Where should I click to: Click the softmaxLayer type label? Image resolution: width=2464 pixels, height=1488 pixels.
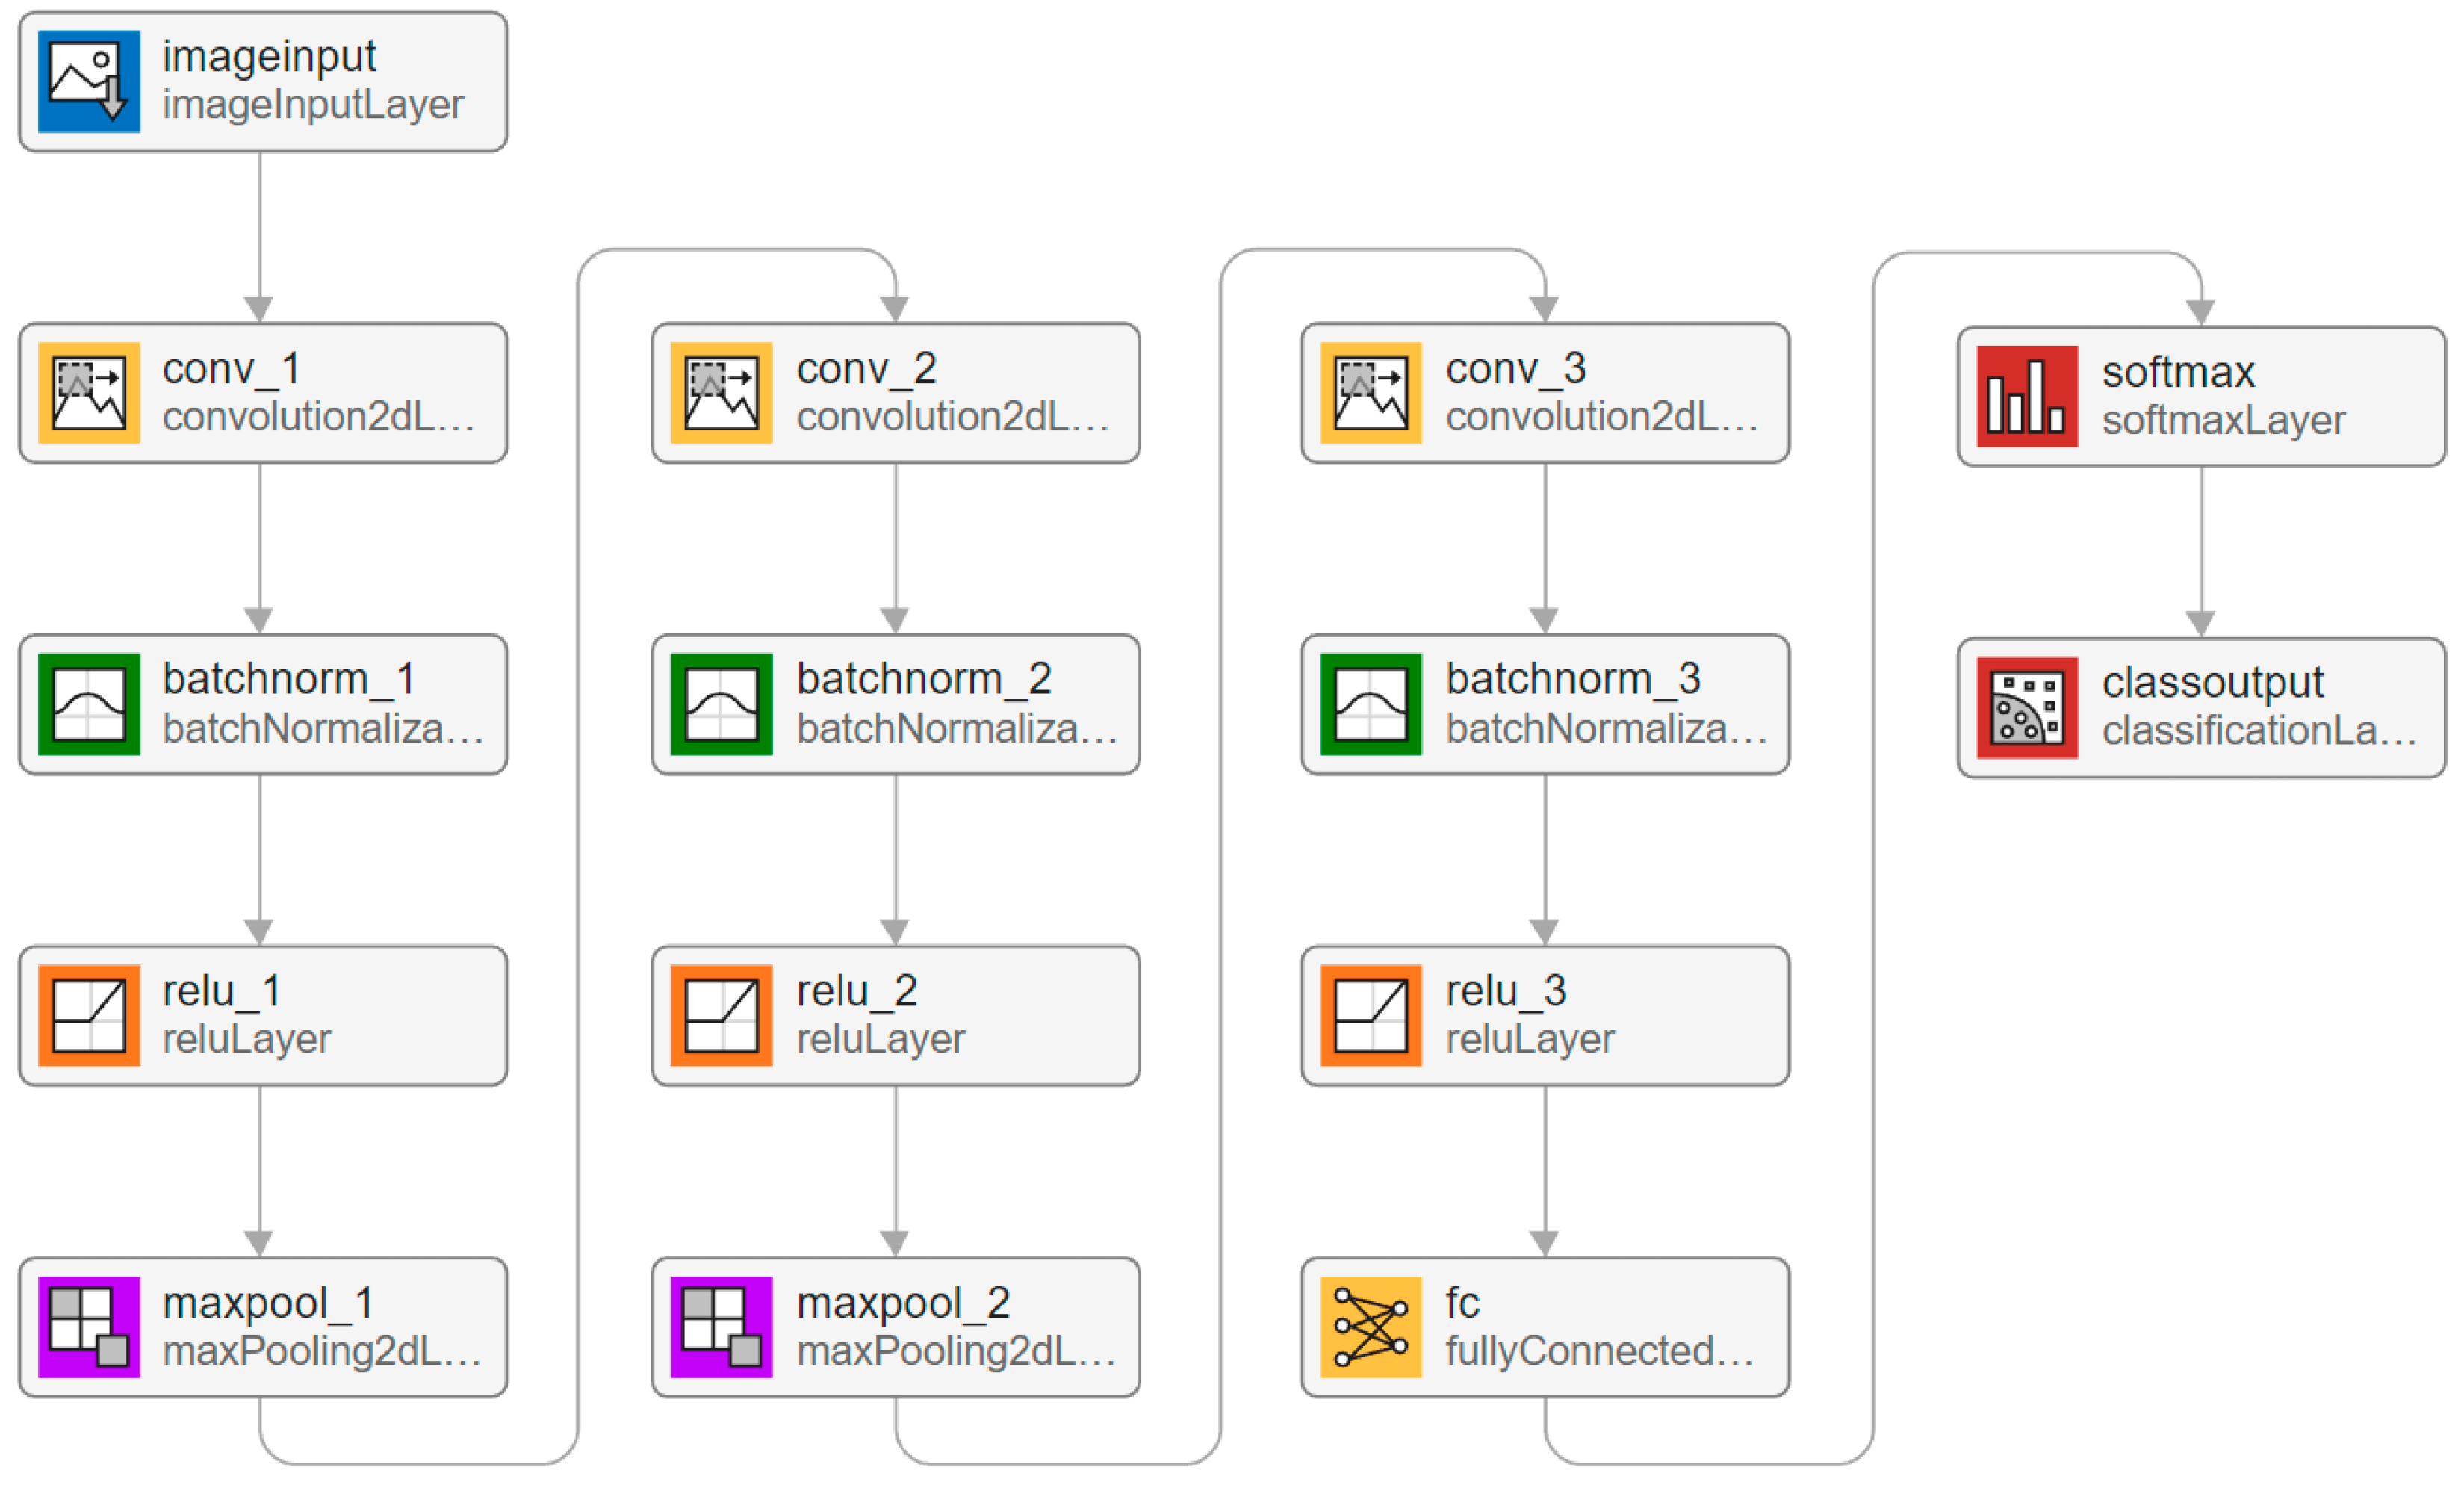(2223, 421)
